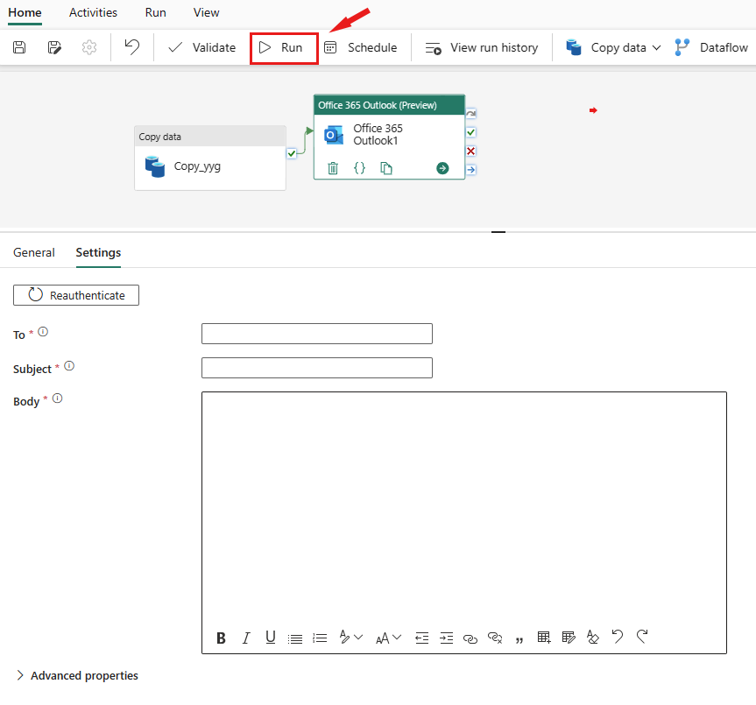
Task: Click the Save icon on the toolbar
Action: point(18,47)
